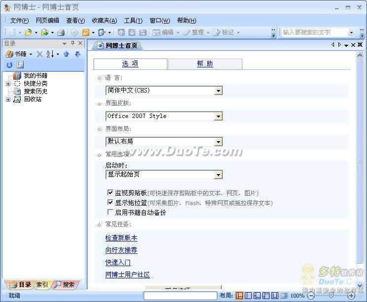
Task: Click the search text field 输入要搜索的文字
Action: 315,32
